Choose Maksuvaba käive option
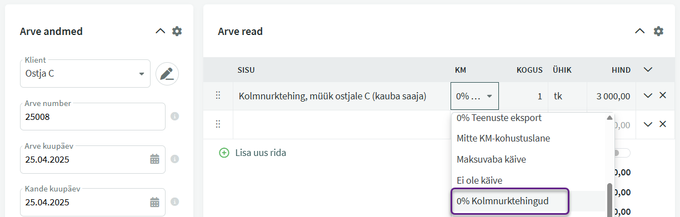The width and height of the screenshot is (680, 217). click(491, 159)
